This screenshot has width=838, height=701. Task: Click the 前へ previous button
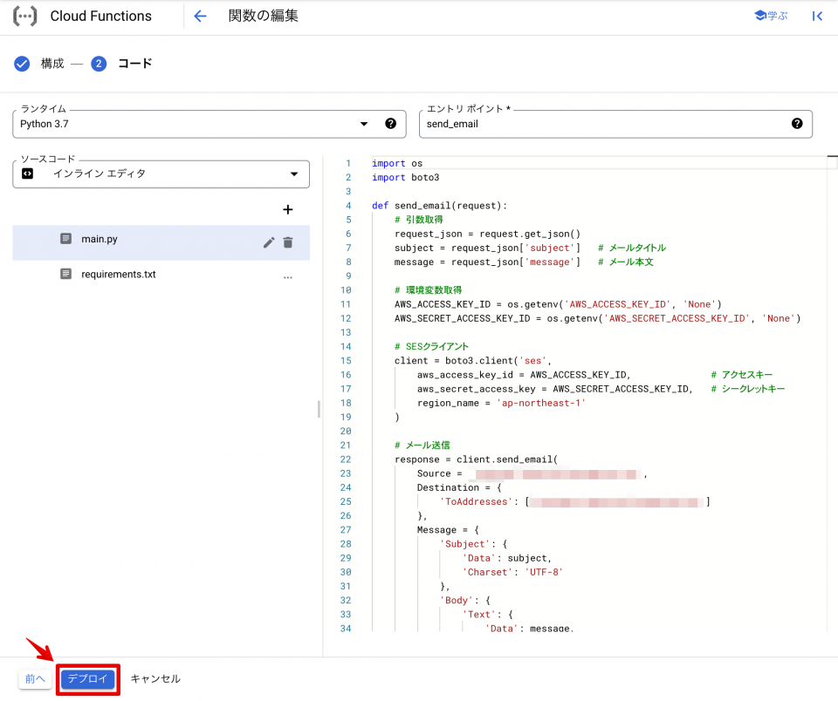tap(35, 678)
